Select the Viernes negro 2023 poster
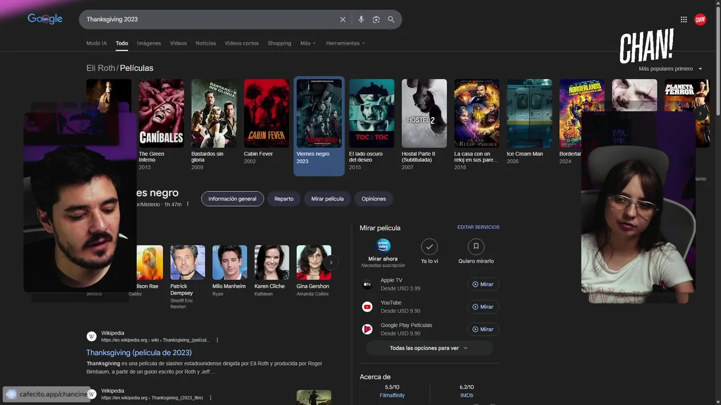 319,113
